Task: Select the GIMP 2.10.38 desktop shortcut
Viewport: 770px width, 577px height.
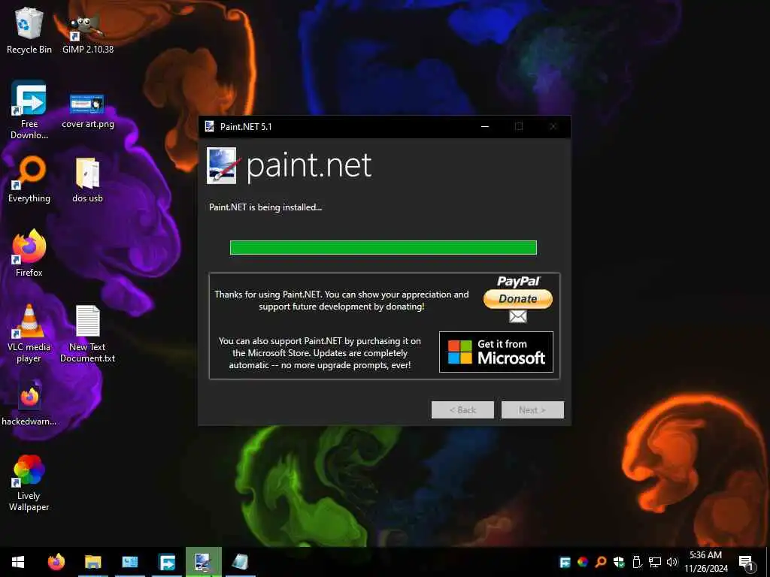Action: (88, 32)
